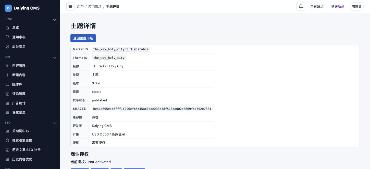Open the notifications bell in header
Image resolution: width=370 pixels, height=169 pixels.
[x=301, y=7]
